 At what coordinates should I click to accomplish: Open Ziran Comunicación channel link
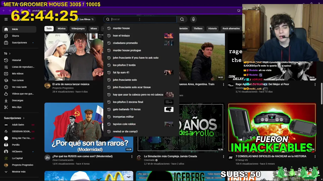pos(63,160)
